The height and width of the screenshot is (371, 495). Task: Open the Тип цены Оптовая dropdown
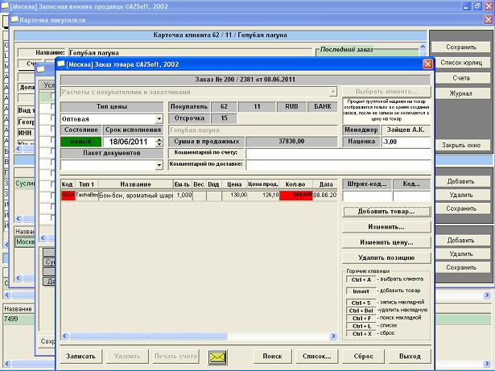159,119
